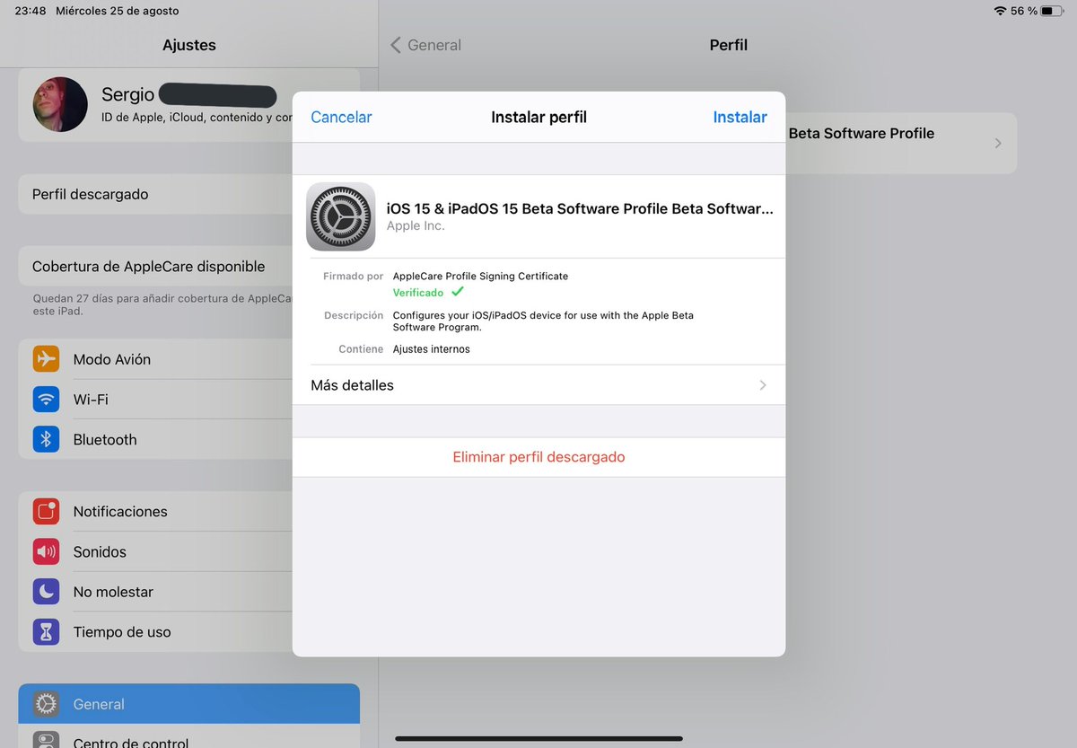Image resolution: width=1077 pixels, height=748 pixels.
Task: Select the Modo Avión airplane icon
Action: [x=46, y=358]
